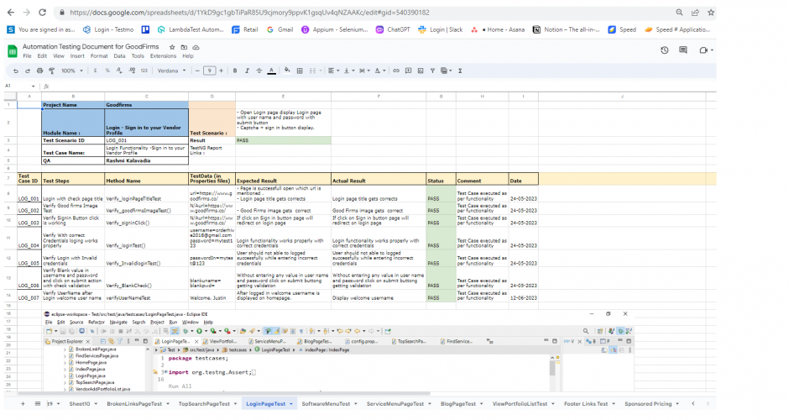The image size is (789, 420).
Task: Toggle bold formatting
Action: coord(236,71)
